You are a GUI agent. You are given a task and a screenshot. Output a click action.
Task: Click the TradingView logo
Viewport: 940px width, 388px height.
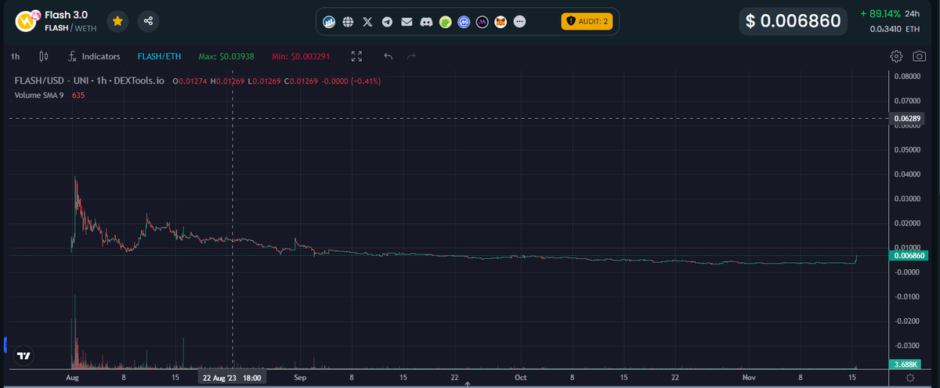coord(23,355)
